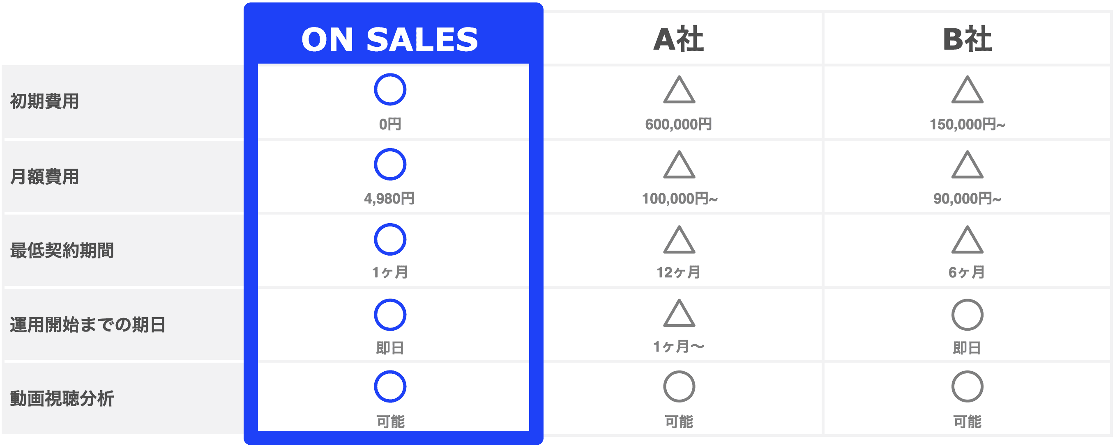Click the 動画視聴分析 row label
1115x448 pixels.
[62, 399]
